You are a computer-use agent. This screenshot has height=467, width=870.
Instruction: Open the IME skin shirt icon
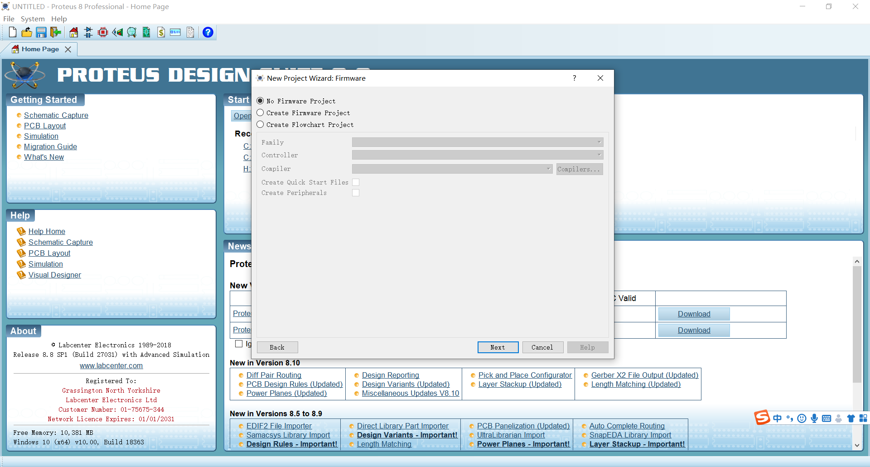pyautogui.click(x=851, y=418)
